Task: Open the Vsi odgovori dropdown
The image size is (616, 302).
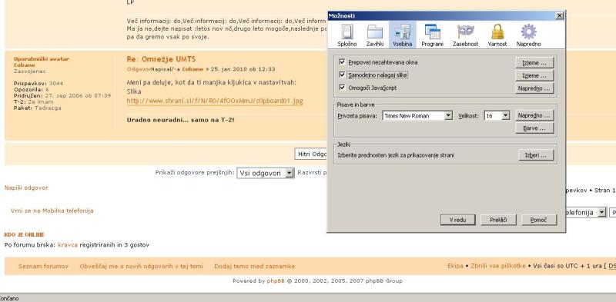Action: pyautogui.click(x=266, y=173)
